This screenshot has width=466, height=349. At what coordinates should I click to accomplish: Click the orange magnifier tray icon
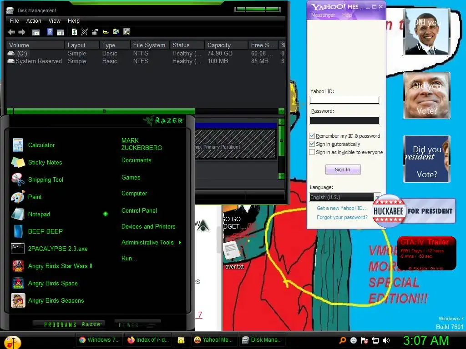pyautogui.click(x=343, y=340)
